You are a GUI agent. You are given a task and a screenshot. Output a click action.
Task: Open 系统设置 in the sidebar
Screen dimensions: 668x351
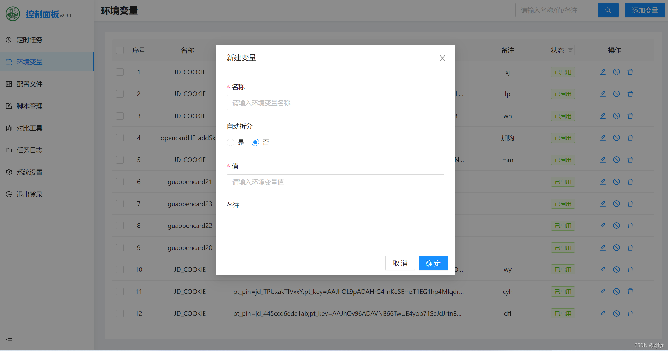(x=47, y=172)
